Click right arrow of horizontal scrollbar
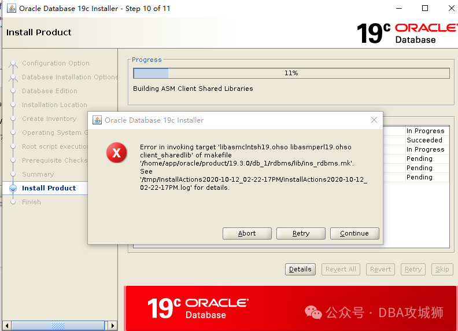458x331 pixels. coord(113,325)
